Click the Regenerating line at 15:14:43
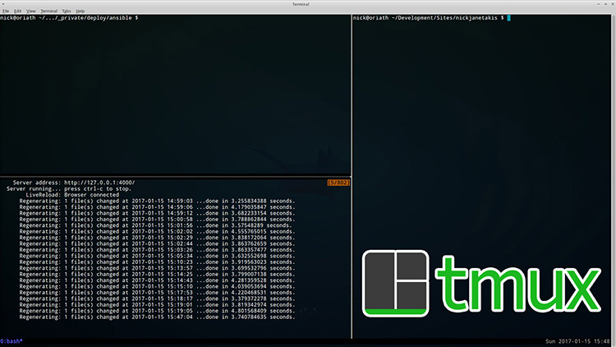 [157, 280]
